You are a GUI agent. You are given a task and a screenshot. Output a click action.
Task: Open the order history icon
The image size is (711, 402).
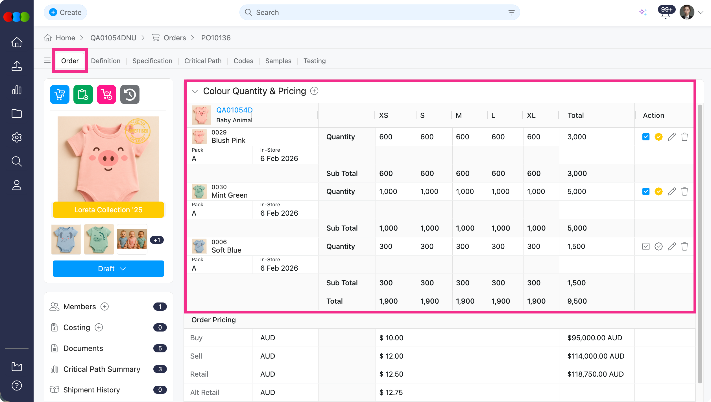[x=130, y=94]
